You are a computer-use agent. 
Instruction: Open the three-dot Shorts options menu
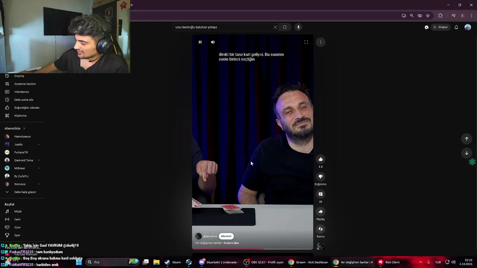tap(320, 42)
